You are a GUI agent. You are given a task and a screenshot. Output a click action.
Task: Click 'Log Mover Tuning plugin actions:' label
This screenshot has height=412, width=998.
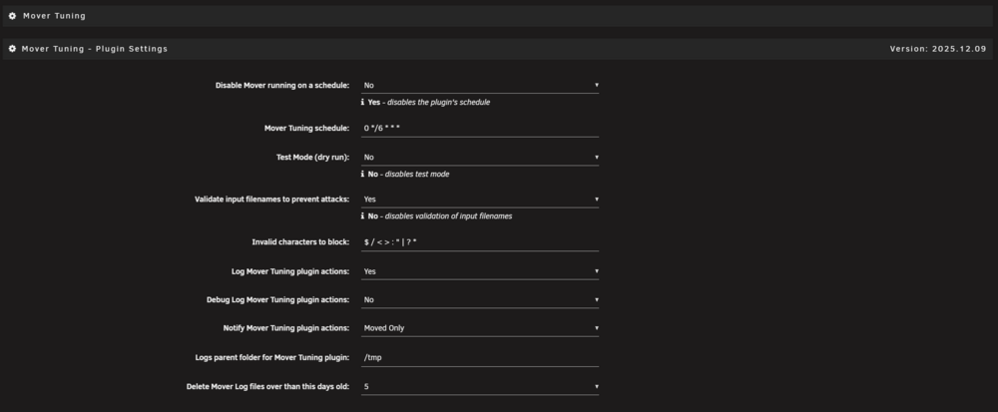point(290,271)
